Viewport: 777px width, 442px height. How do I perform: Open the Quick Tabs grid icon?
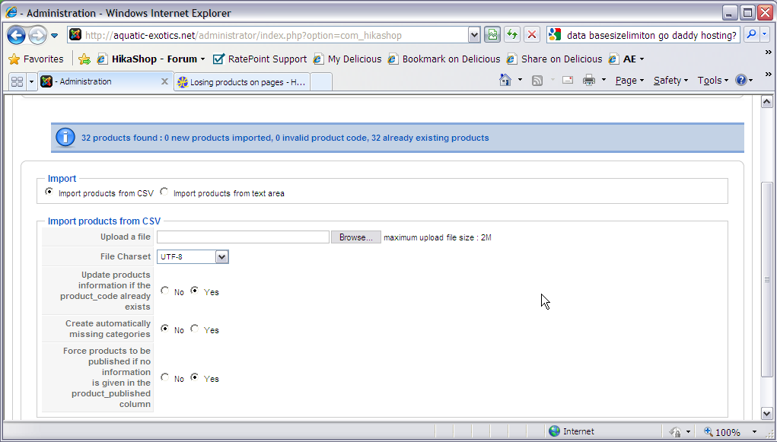pos(17,81)
